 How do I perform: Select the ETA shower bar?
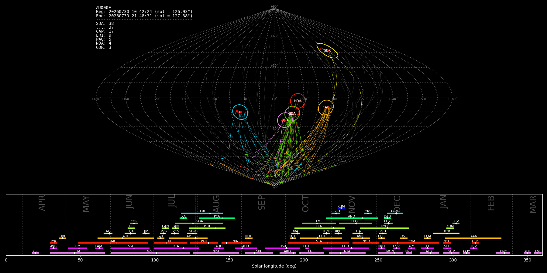coord(77,253)
